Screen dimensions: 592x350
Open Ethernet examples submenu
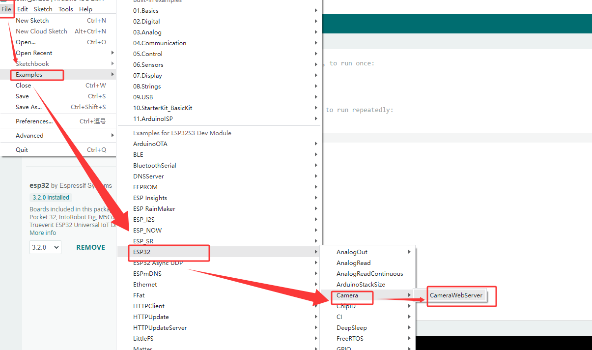219,285
